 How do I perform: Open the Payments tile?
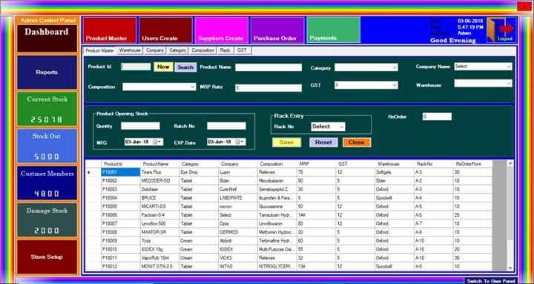point(333,30)
